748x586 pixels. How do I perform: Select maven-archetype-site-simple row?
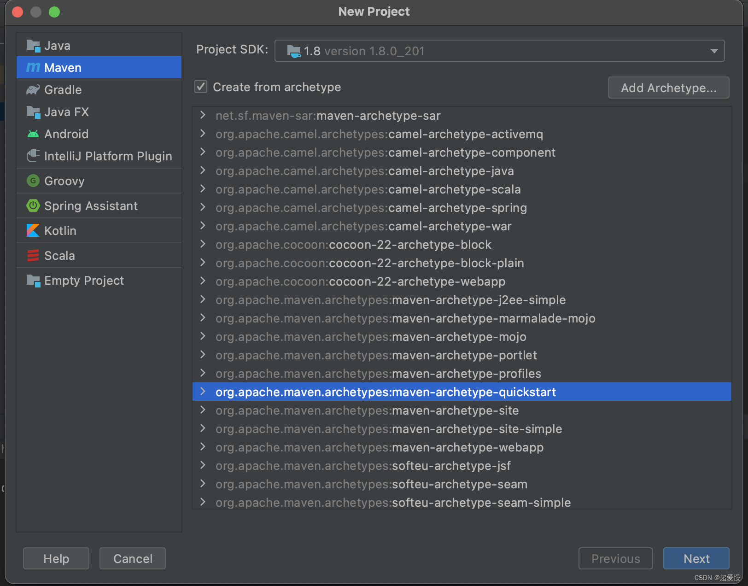pos(462,429)
